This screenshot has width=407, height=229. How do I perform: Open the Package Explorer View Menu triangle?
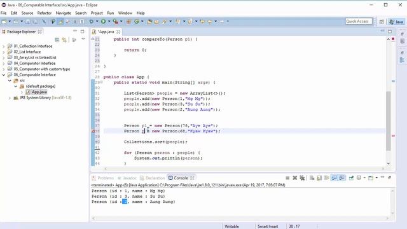(83, 39)
